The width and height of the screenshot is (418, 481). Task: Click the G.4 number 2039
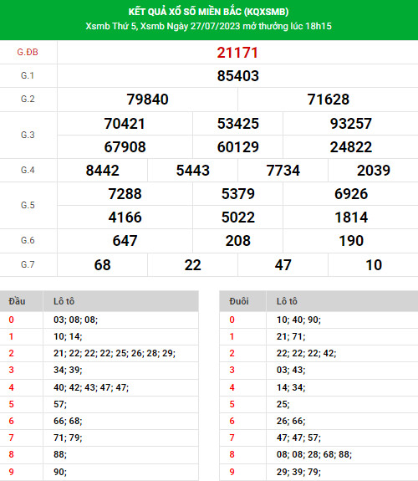[x=374, y=171]
